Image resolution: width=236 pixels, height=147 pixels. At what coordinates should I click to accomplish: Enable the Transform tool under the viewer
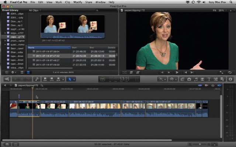125,72
